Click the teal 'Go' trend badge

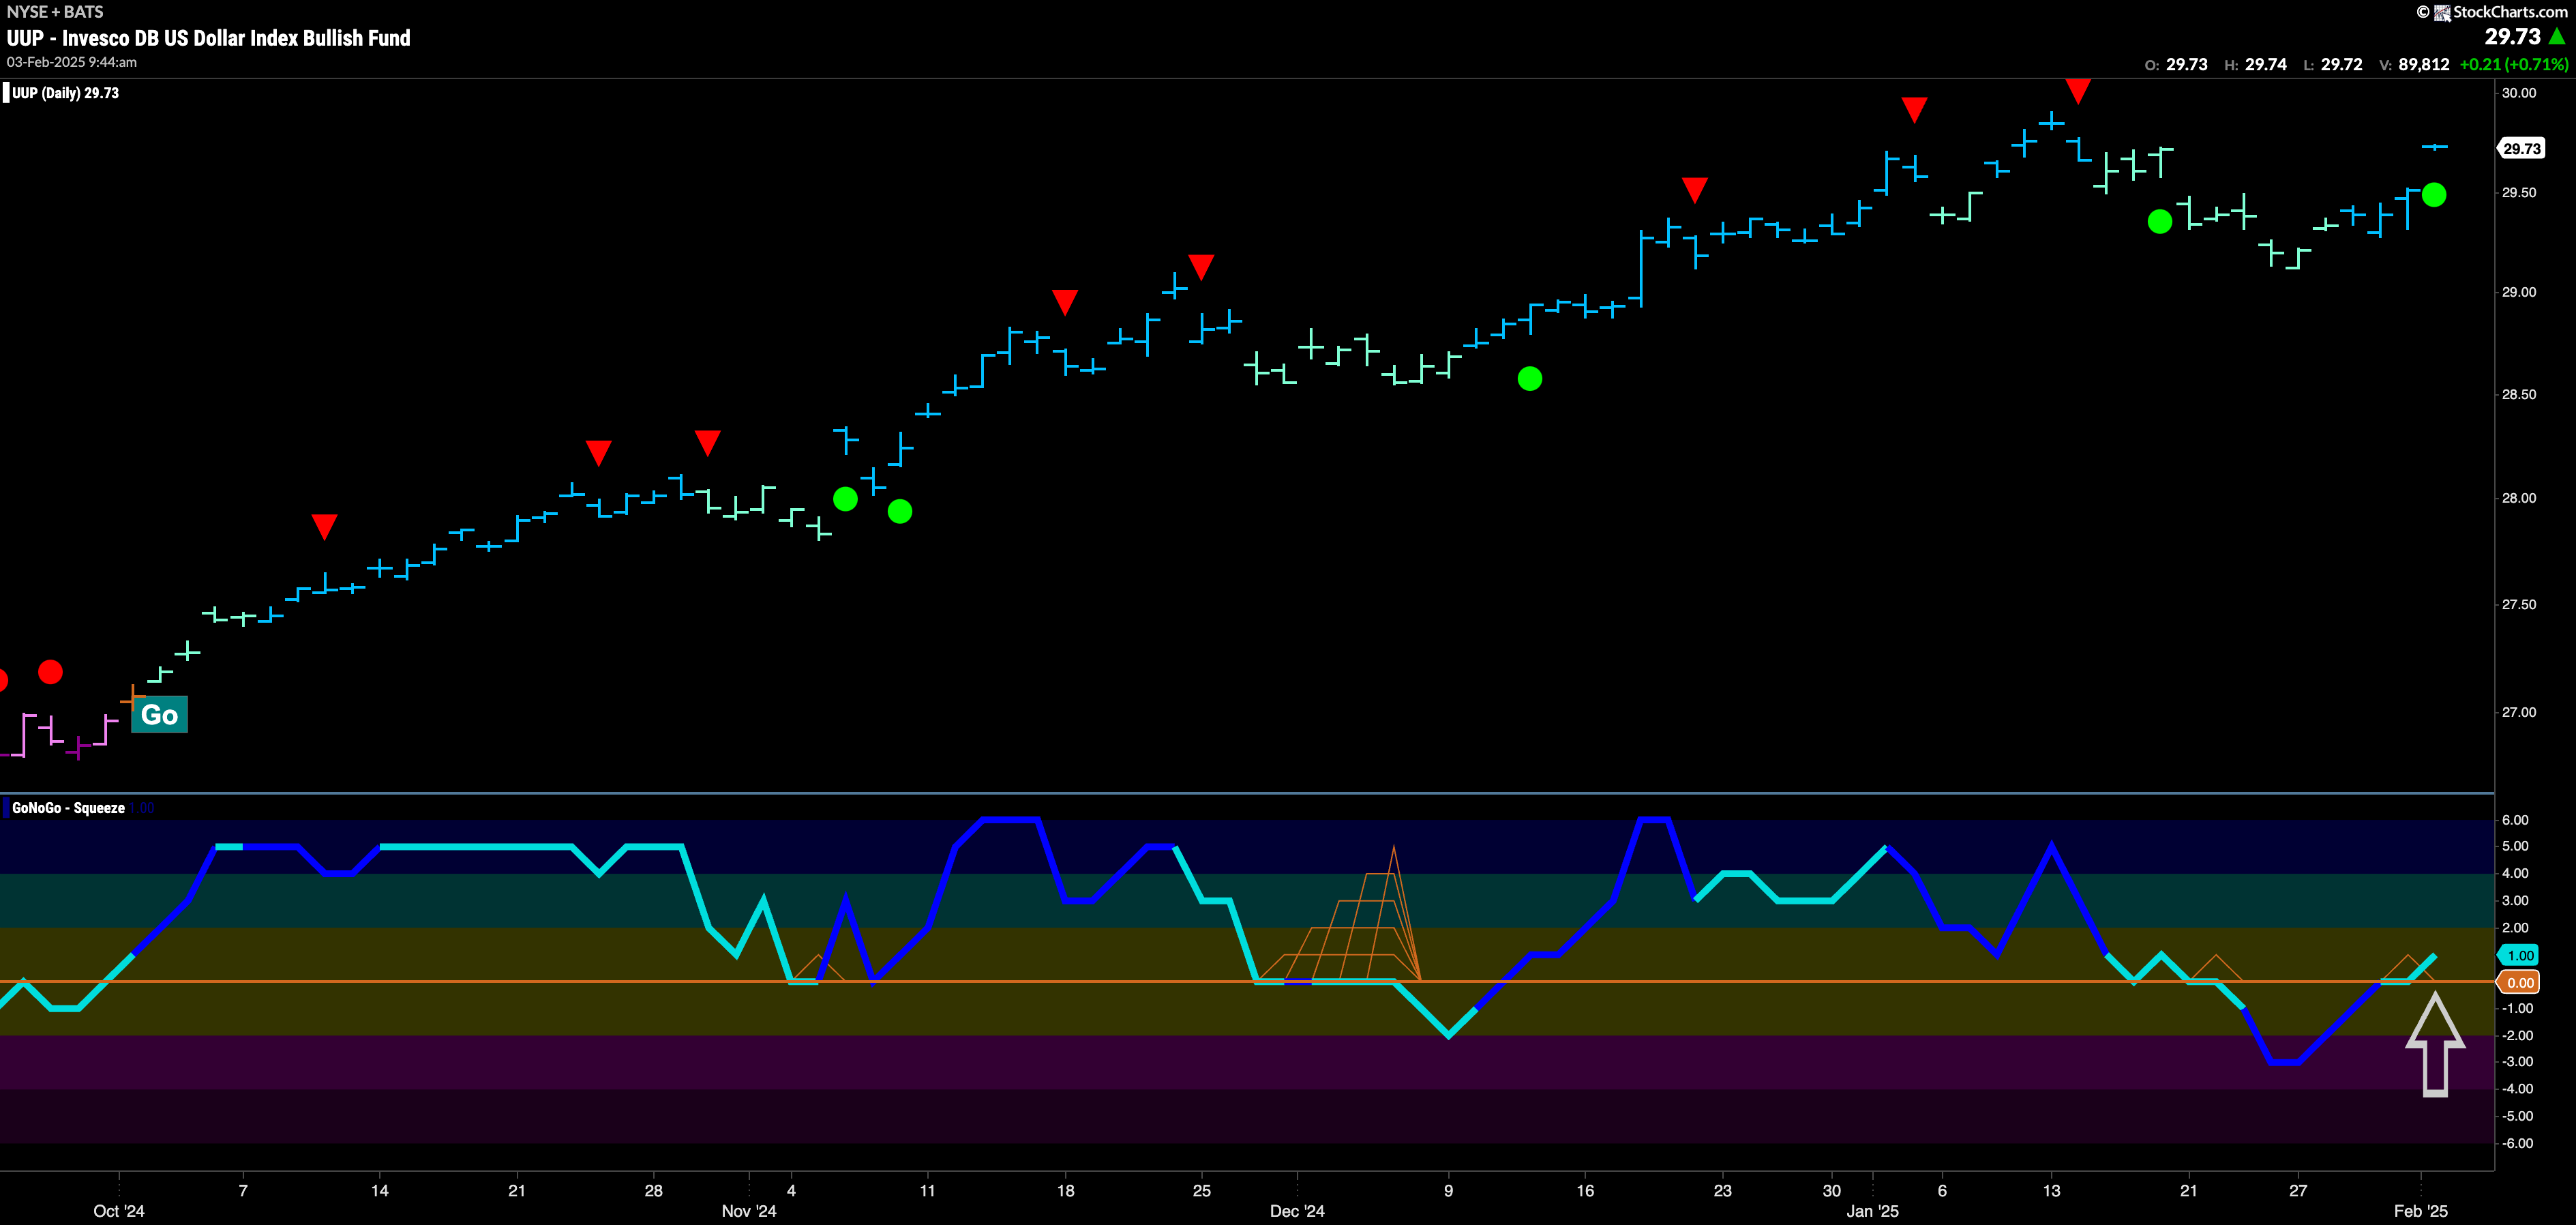[160, 714]
